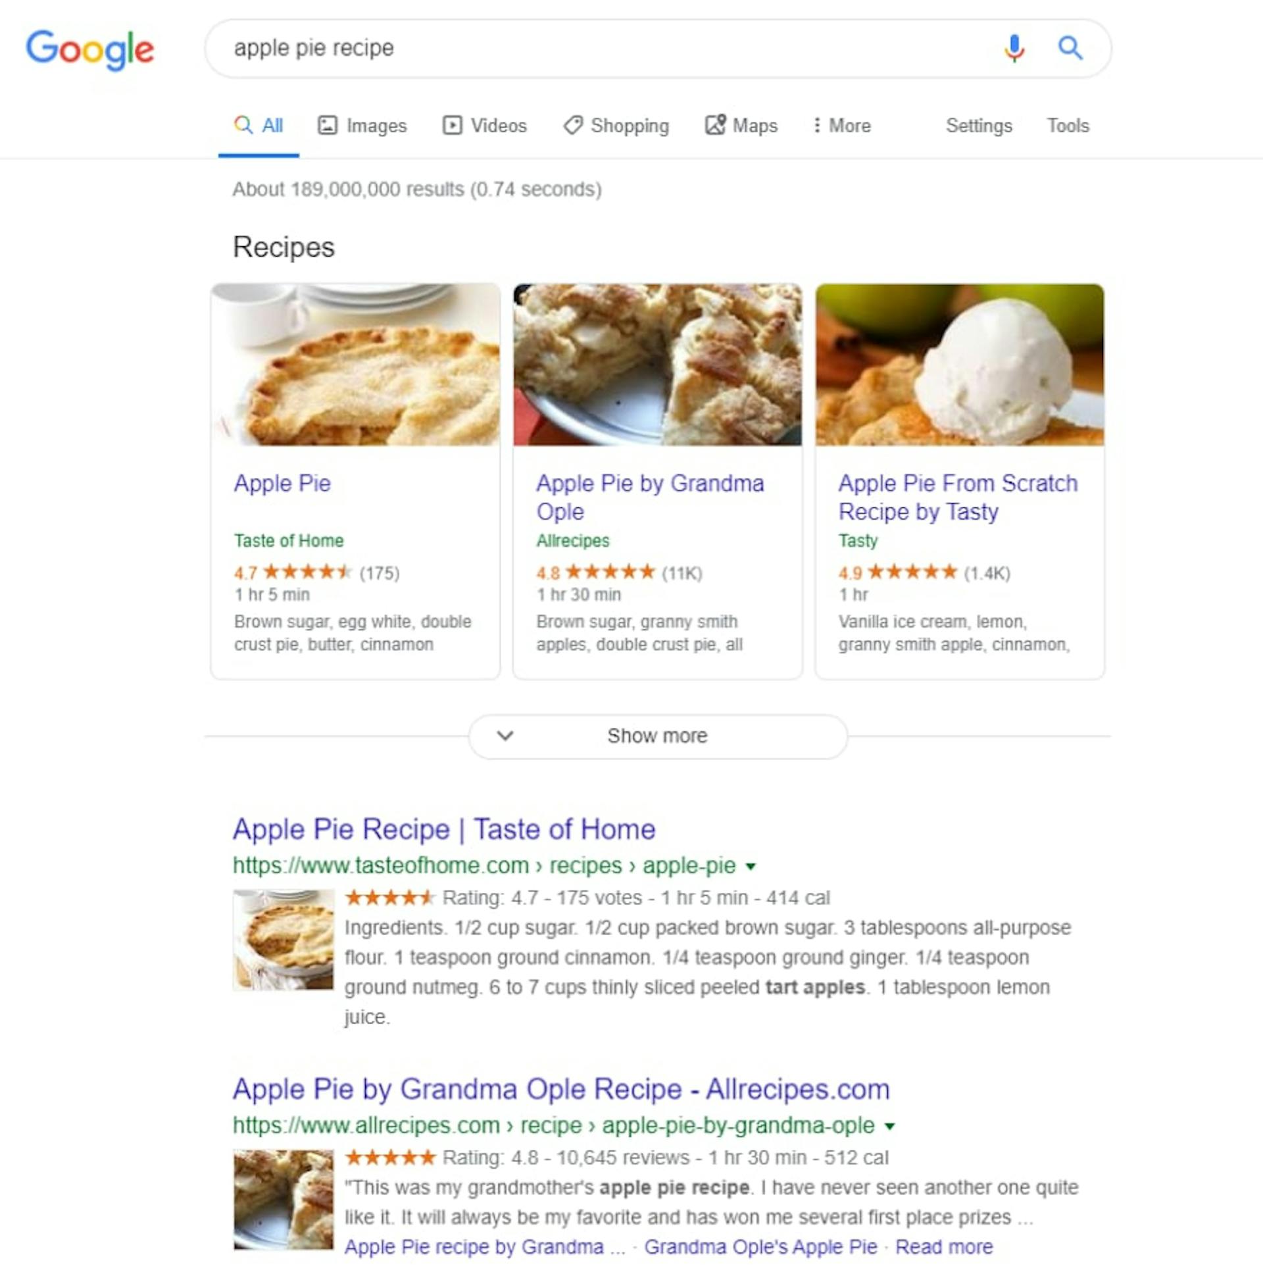
Task: Click the Images tab icon
Action: pos(328,126)
